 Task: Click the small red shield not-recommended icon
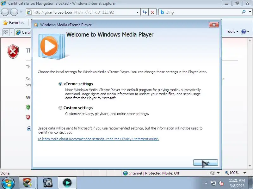(28, 117)
